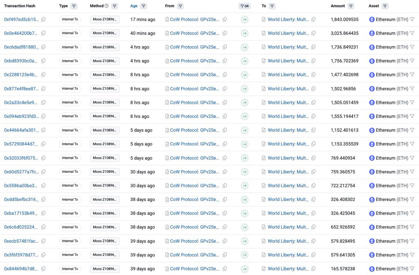Filter by Ethereum asset in the 1,843.009535 row
The height and width of the screenshot is (275, 419).
coord(412,20)
